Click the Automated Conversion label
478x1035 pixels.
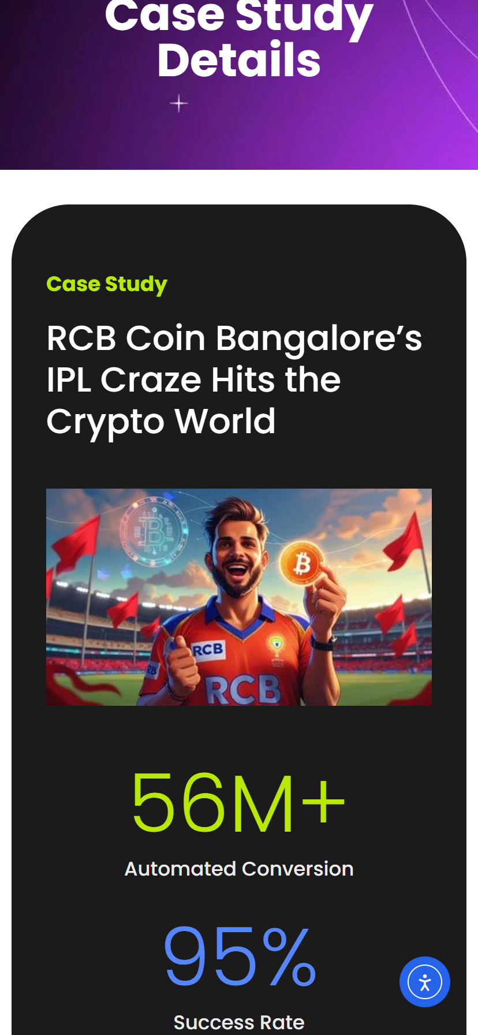pos(239,869)
